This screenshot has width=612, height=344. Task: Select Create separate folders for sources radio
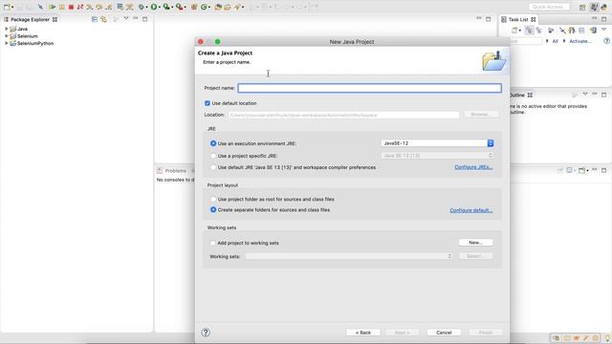click(213, 210)
